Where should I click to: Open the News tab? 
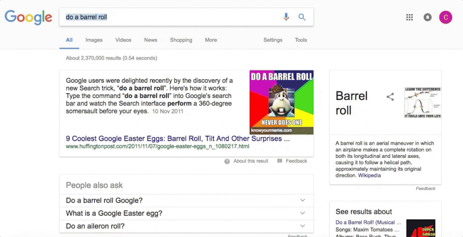150,40
